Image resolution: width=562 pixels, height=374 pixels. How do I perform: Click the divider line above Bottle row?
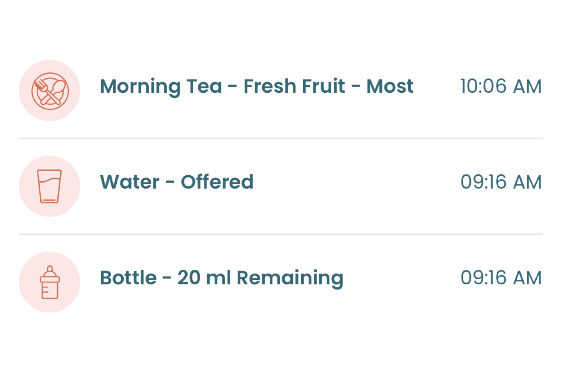click(x=281, y=234)
